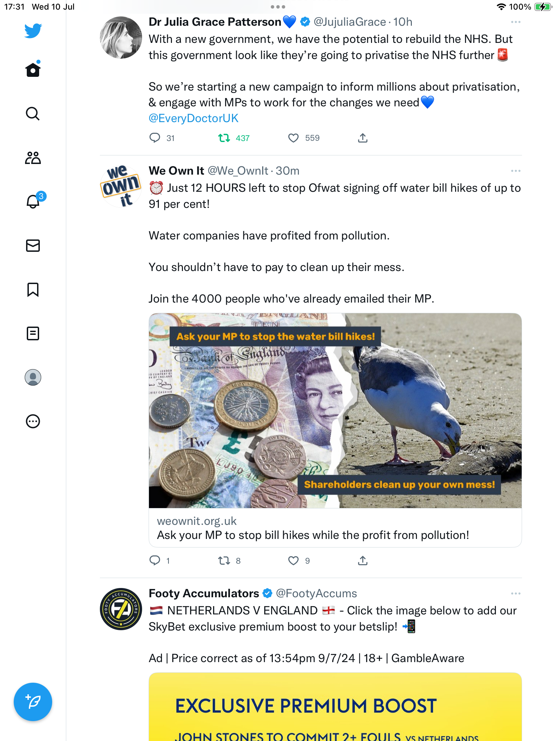Undo retweet on Dr Julia's NHS tweet
This screenshot has height=741, width=556.
click(224, 138)
